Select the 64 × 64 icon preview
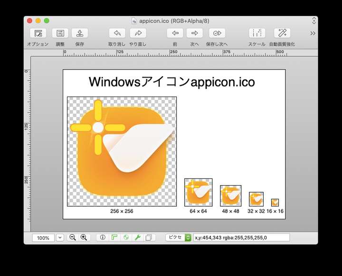 198,192
